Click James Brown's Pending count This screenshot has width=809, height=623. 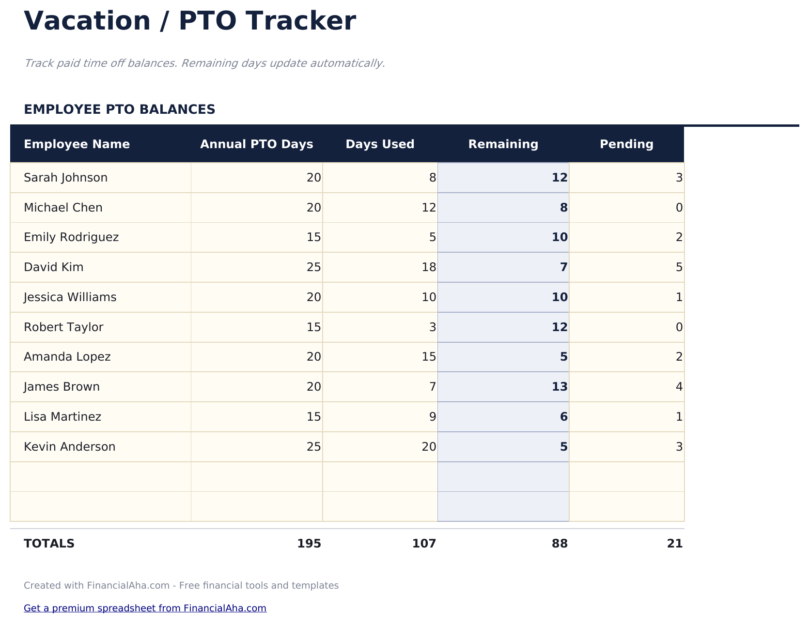679,387
